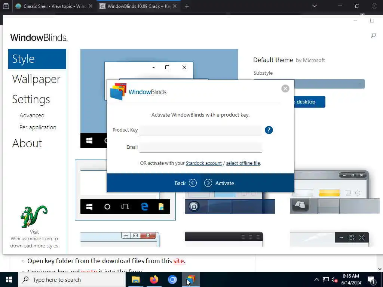Choose the select offline file link
383x287 pixels.
coord(243,163)
